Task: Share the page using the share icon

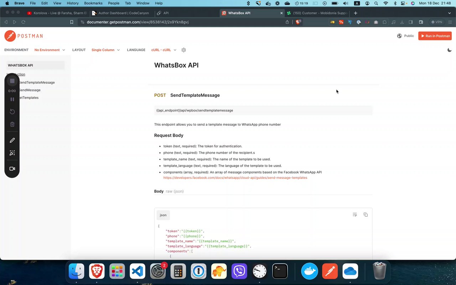Action: pyautogui.click(x=287, y=22)
